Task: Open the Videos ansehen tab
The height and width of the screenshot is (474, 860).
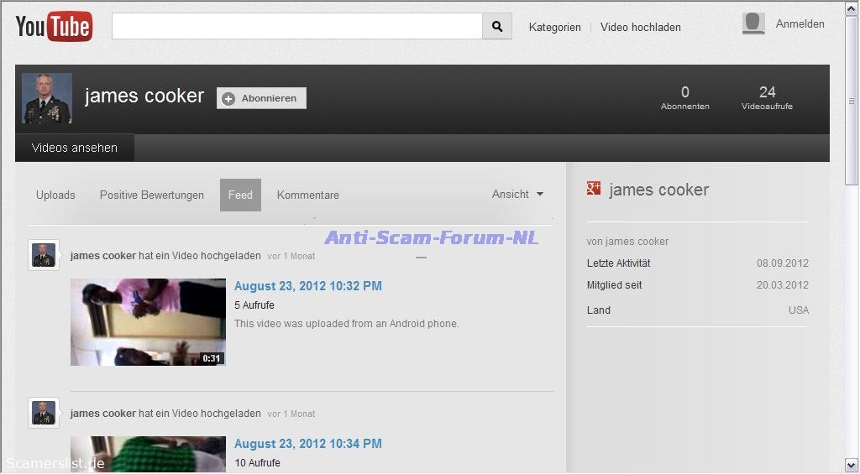Action: [75, 148]
